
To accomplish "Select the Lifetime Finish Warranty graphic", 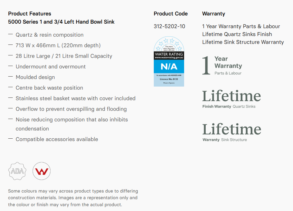I will click(231, 99).
